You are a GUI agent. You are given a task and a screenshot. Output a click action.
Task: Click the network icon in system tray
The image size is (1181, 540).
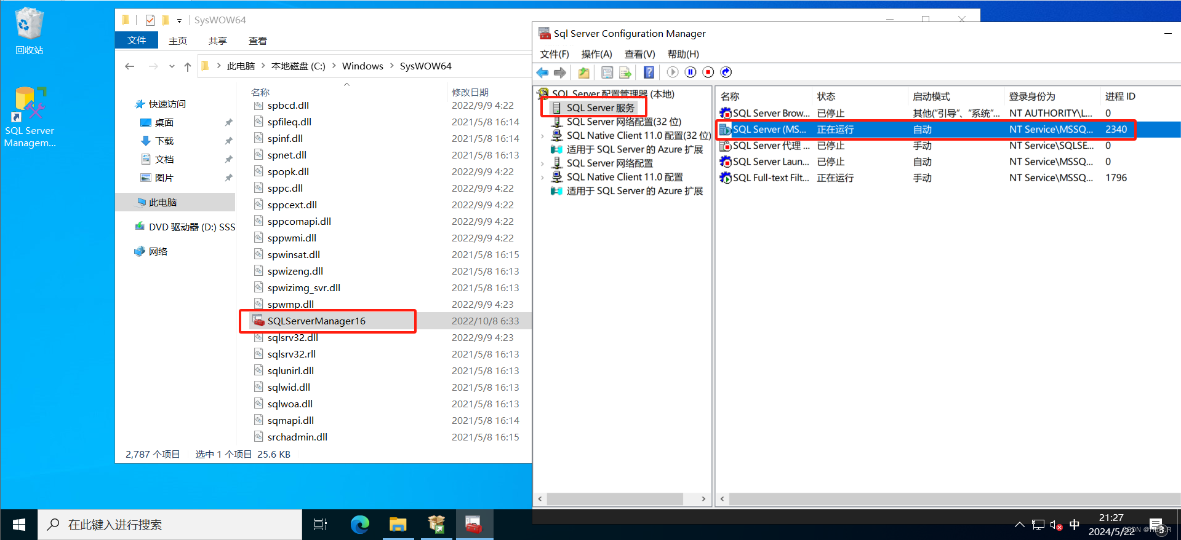tap(1038, 525)
